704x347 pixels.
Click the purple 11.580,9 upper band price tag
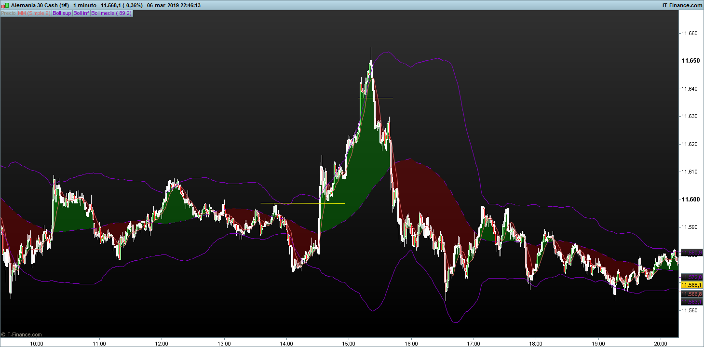point(692,252)
